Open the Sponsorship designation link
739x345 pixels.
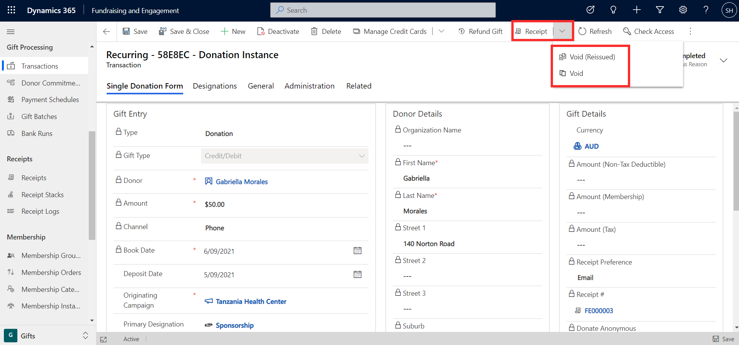(x=235, y=325)
